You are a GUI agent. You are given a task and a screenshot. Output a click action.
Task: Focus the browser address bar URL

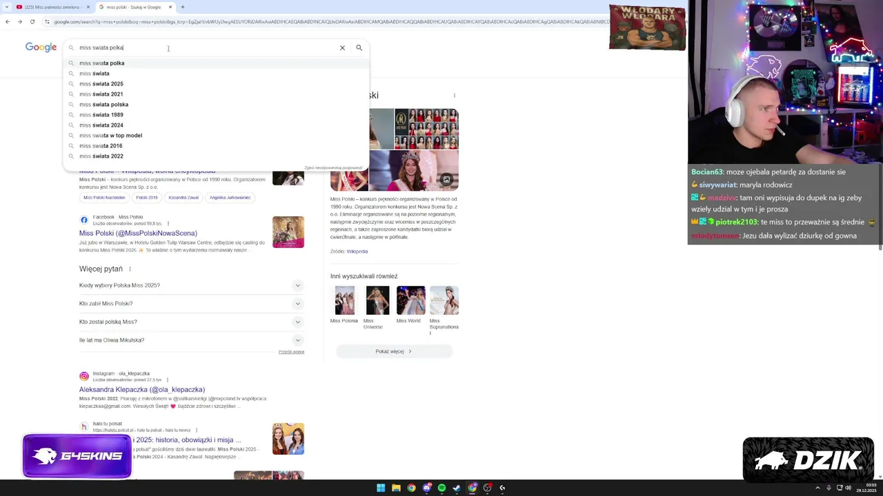pyautogui.click(x=331, y=21)
